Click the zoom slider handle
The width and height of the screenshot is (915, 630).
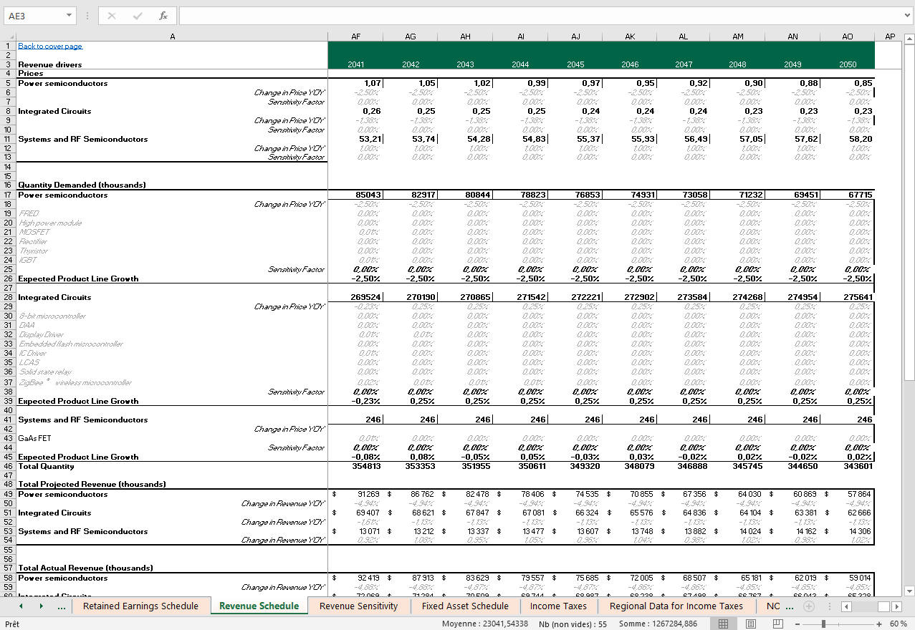(x=824, y=624)
